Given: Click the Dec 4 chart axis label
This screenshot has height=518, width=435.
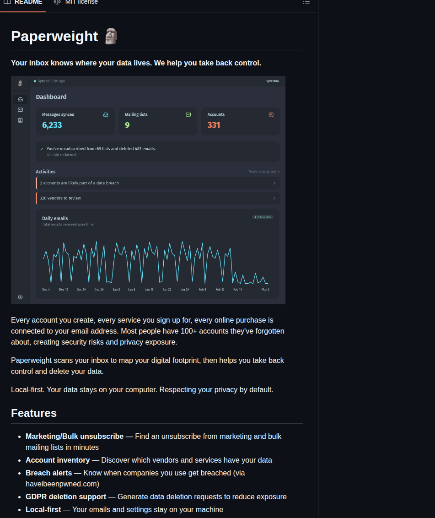Looking at the screenshot, I should (46, 289).
